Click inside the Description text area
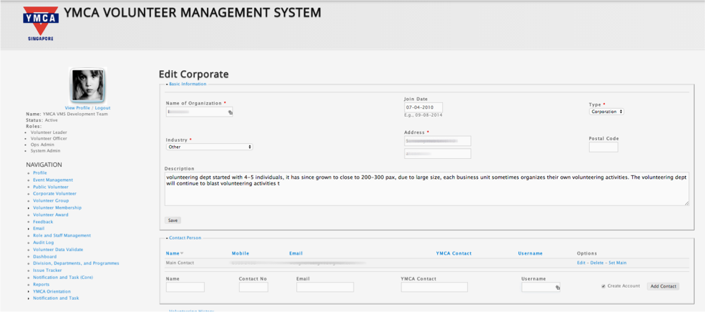This screenshot has height=312, width=705. pos(427,189)
